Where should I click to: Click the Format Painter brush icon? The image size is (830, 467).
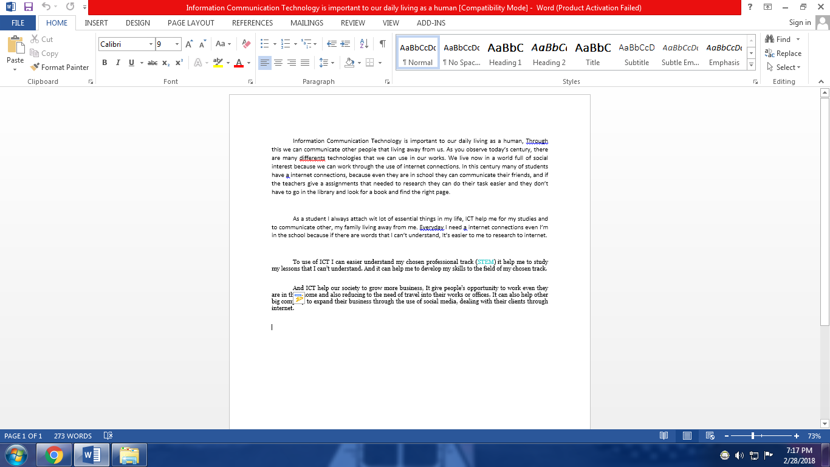35,67
